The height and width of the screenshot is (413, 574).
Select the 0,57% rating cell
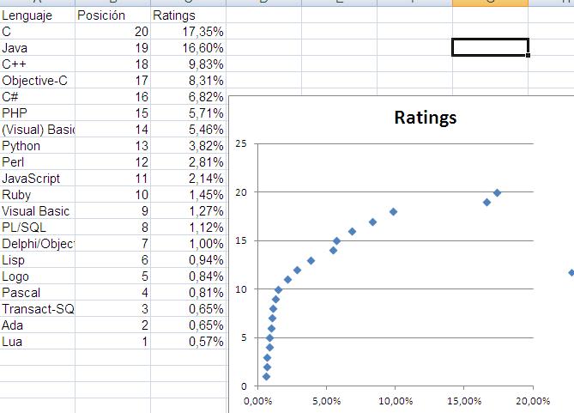188,341
